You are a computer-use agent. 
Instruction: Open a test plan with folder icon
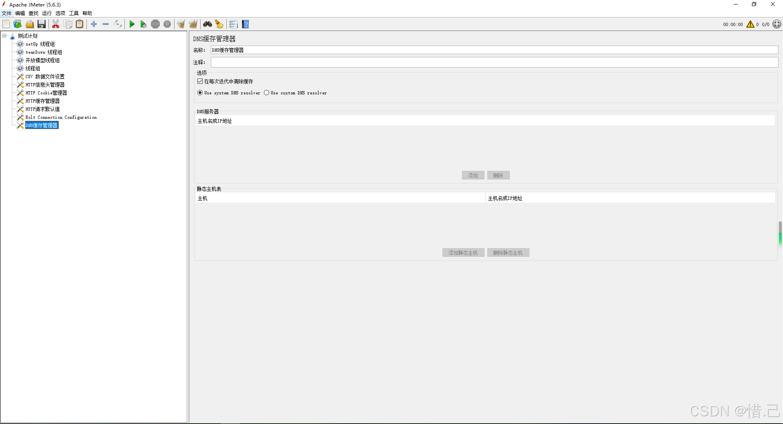30,24
